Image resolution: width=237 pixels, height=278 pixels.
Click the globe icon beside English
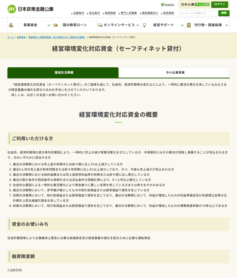pyautogui.click(x=162, y=5)
